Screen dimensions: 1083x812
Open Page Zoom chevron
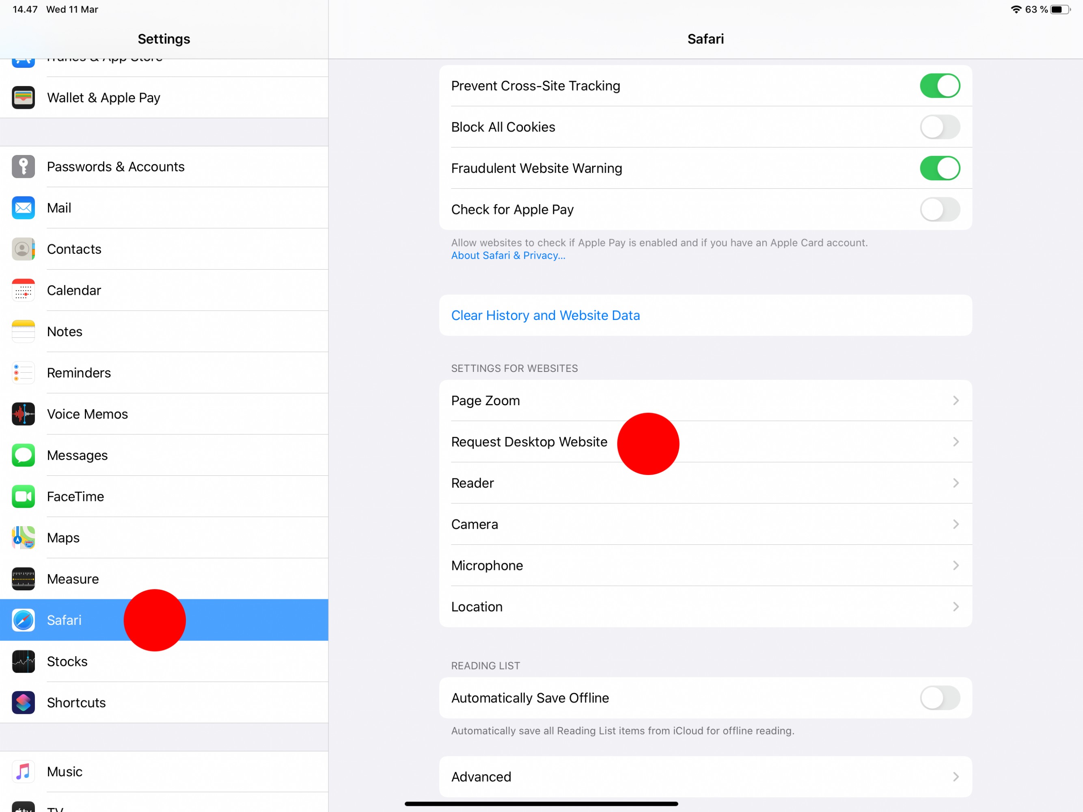click(x=956, y=401)
